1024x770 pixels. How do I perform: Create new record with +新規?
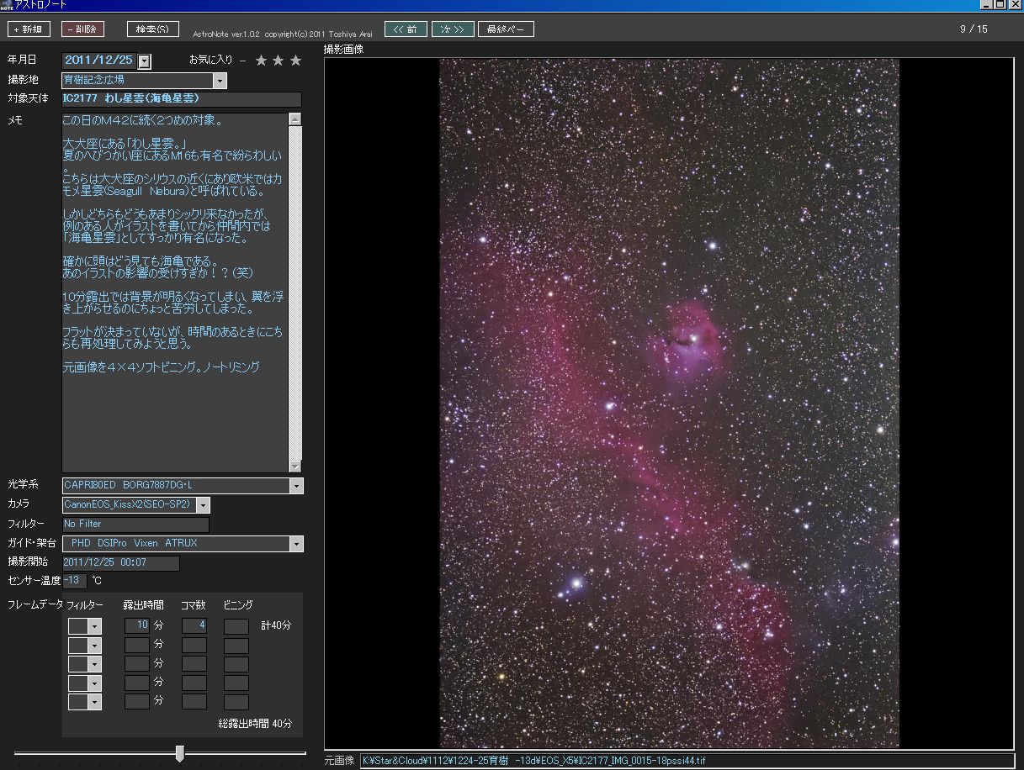[x=29, y=29]
